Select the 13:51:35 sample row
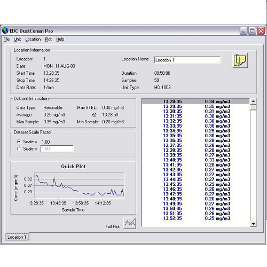 (196, 214)
